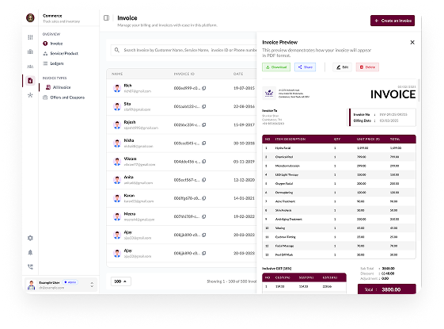The height and width of the screenshot is (329, 444).
Task: Delete the previewed invoice
Action: click(367, 67)
